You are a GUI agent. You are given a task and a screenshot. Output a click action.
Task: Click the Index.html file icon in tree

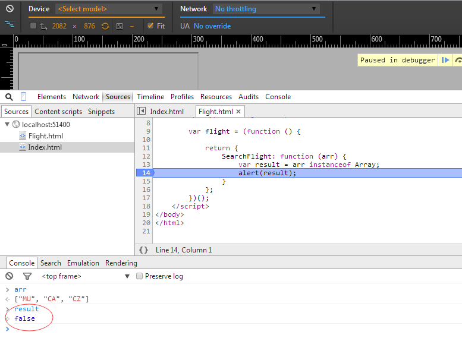coord(23,147)
